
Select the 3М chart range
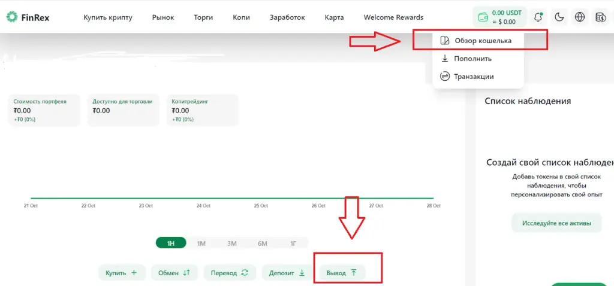click(x=232, y=243)
